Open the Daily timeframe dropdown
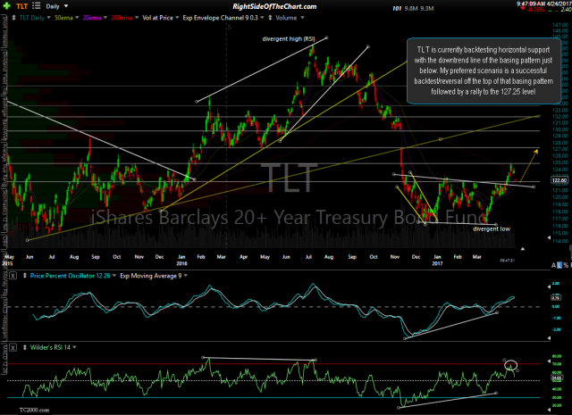This screenshot has width=572, height=415. click(66, 6)
